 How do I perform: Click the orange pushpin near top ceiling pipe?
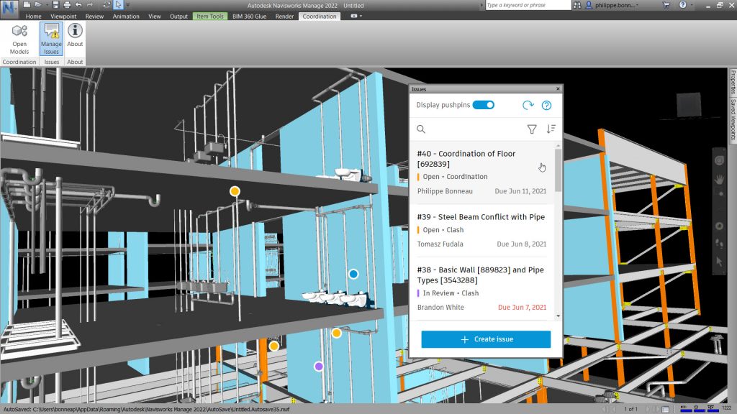point(235,191)
